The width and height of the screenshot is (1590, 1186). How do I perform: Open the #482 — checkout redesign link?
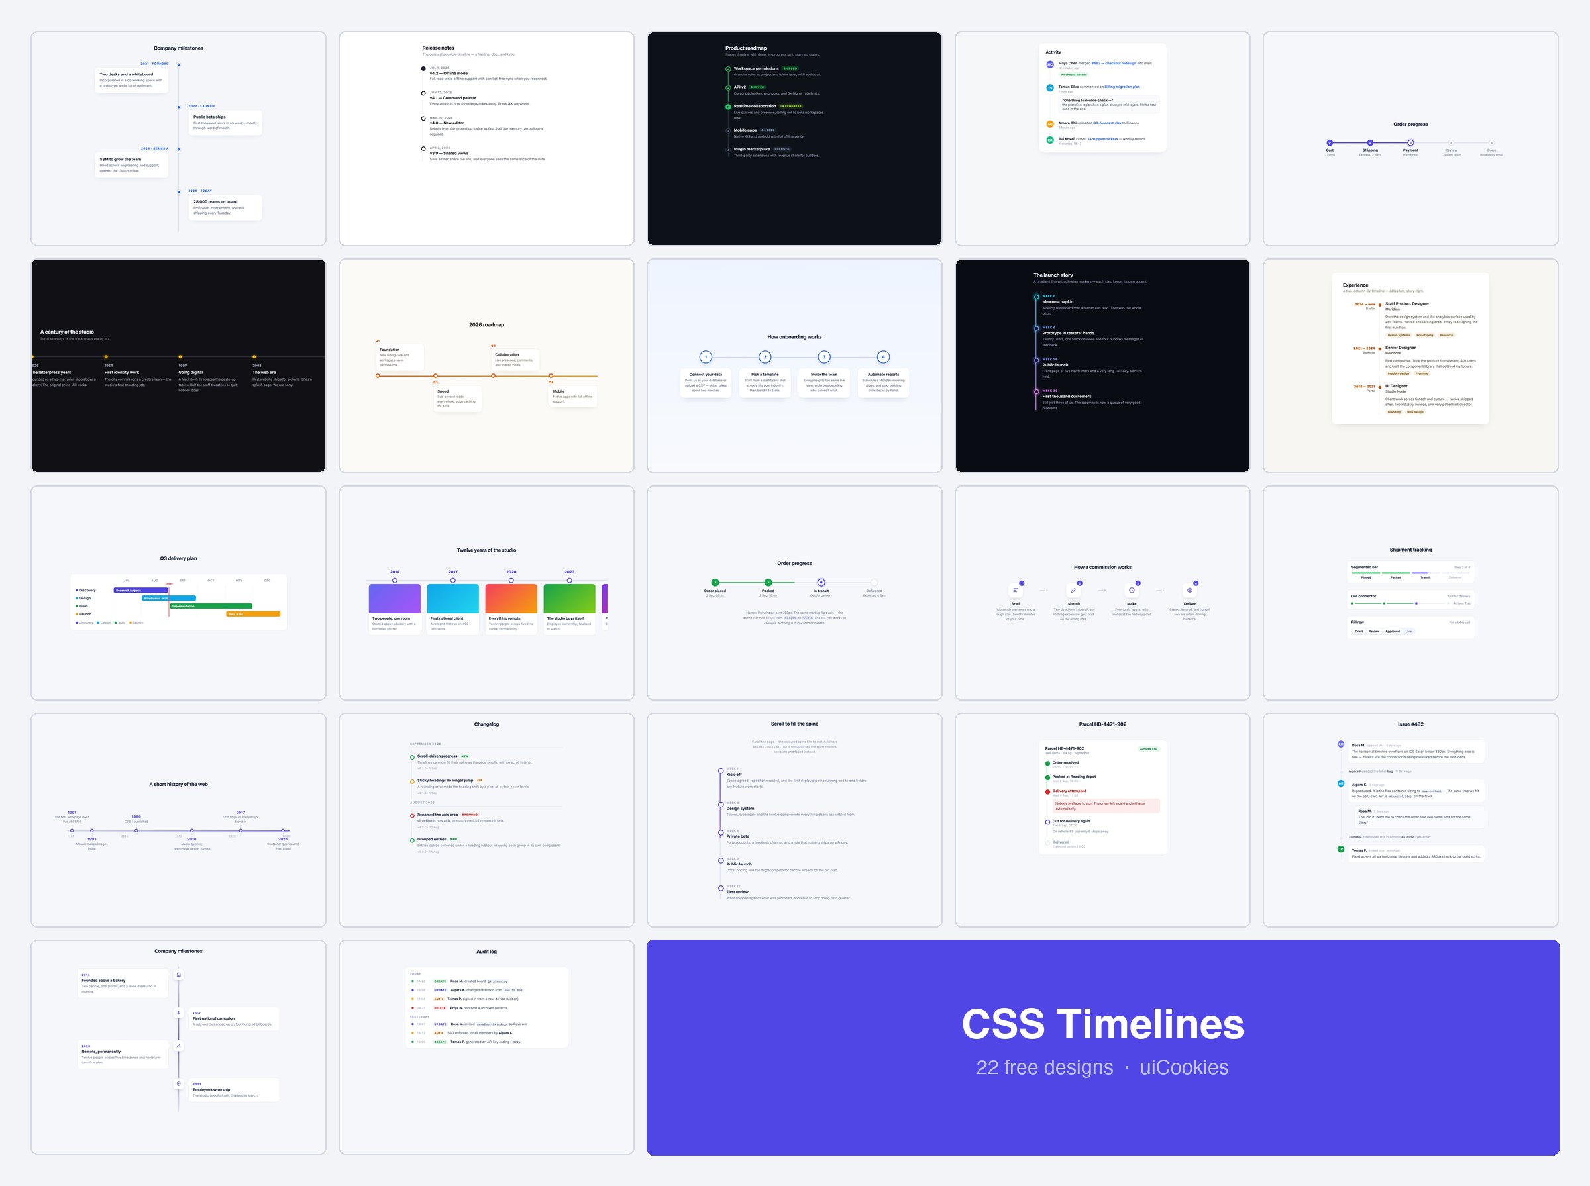pos(1113,63)
